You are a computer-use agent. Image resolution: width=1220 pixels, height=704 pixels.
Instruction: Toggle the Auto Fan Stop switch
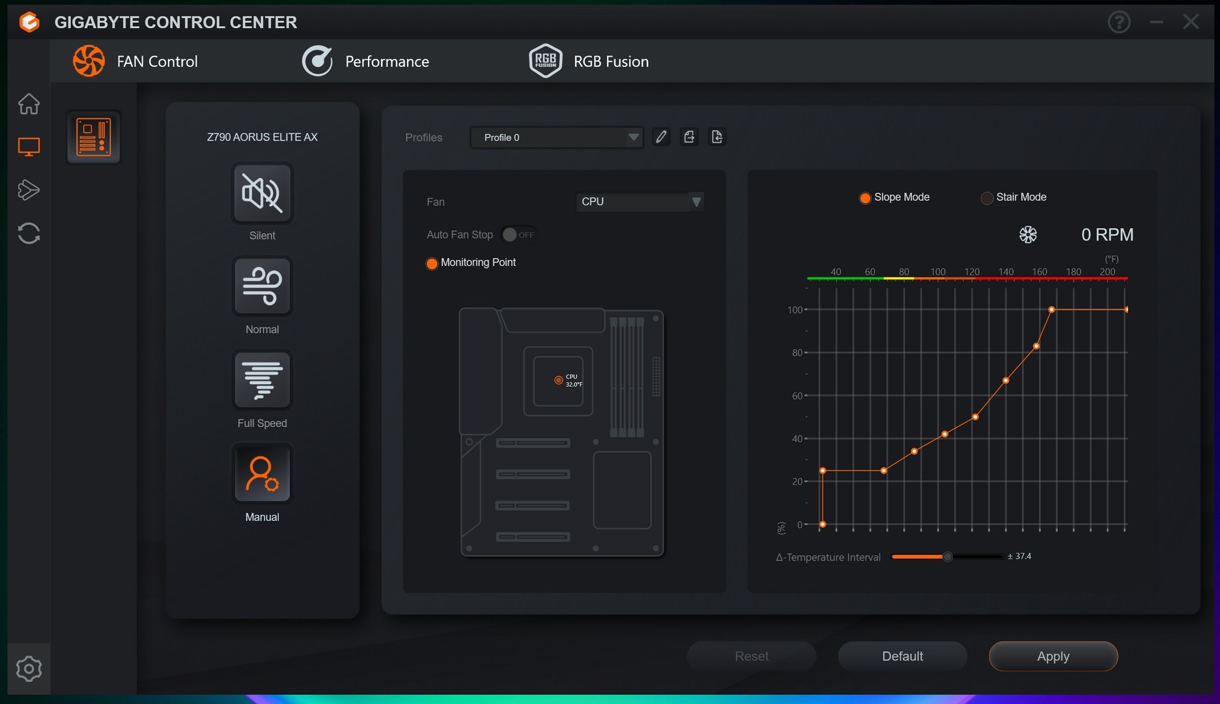pyautogui.click(x=518, y=235)
